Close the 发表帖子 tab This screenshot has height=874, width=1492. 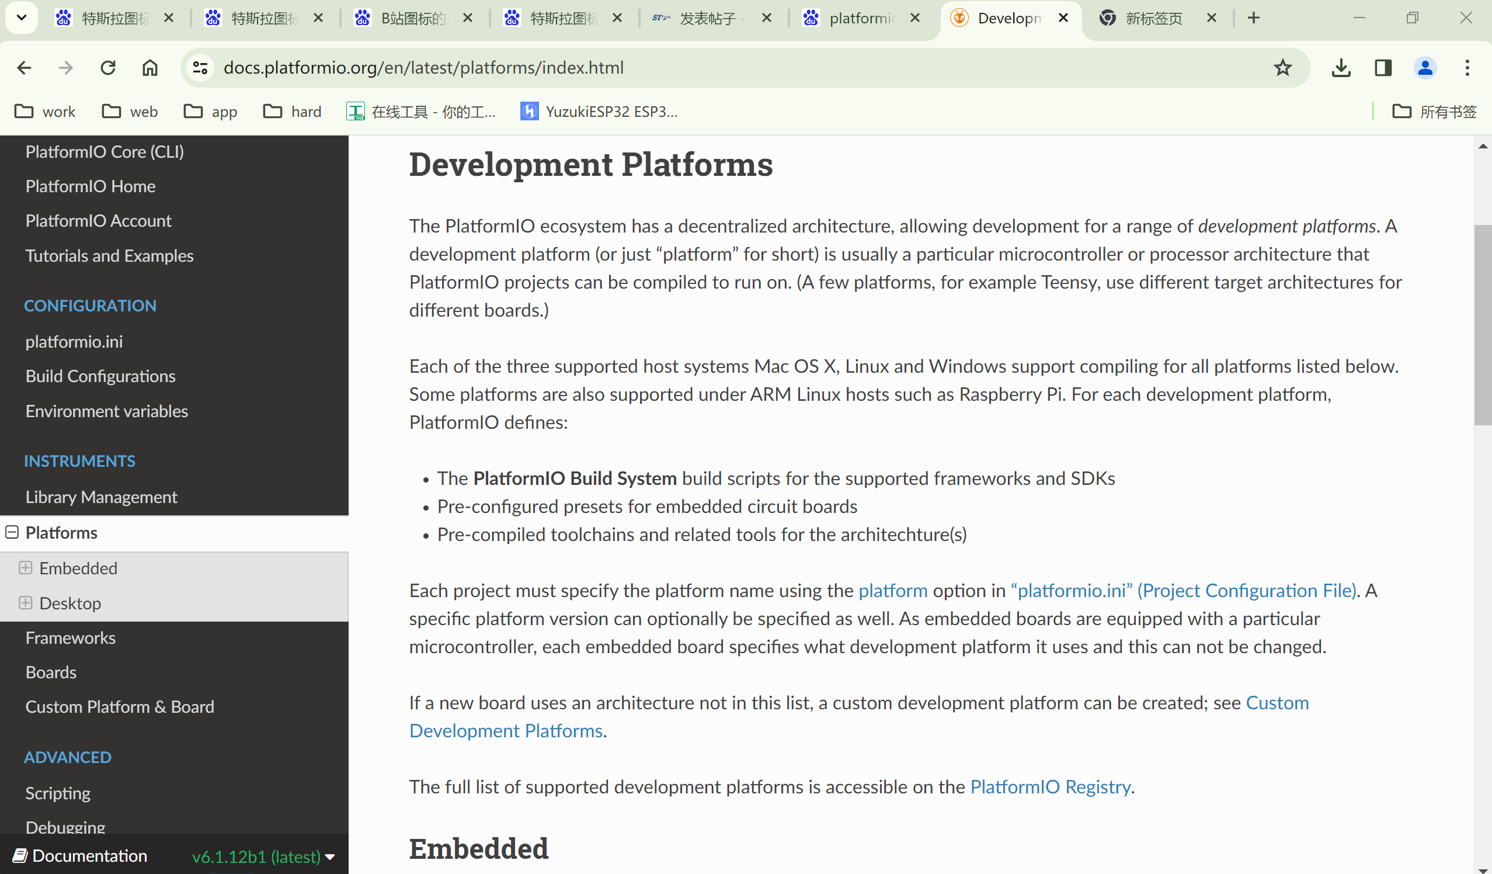click(767, 18)
